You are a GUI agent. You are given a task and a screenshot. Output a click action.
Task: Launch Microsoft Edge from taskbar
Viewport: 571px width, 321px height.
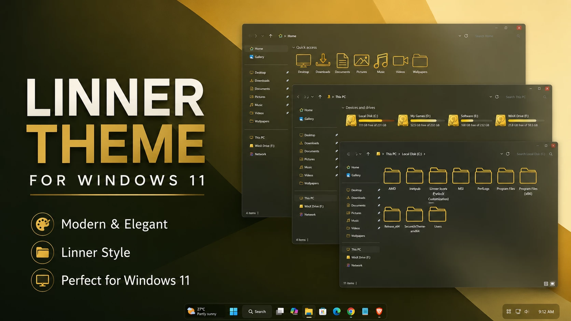(337, 311)
